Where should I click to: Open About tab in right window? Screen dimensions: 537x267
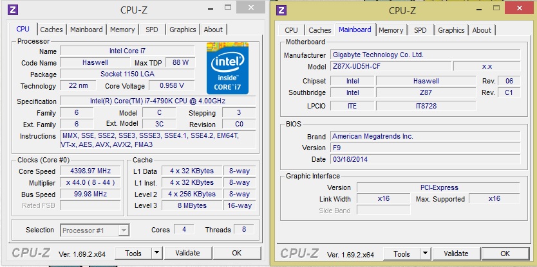[482, 30]
